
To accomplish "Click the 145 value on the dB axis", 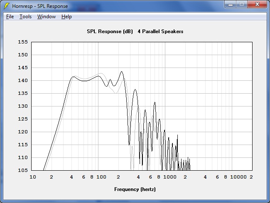I will point(23,68).
